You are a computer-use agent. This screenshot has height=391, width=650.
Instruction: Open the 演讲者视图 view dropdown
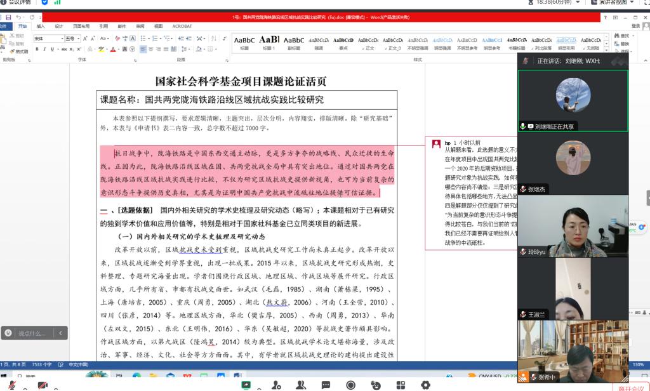tap(632, 3)
